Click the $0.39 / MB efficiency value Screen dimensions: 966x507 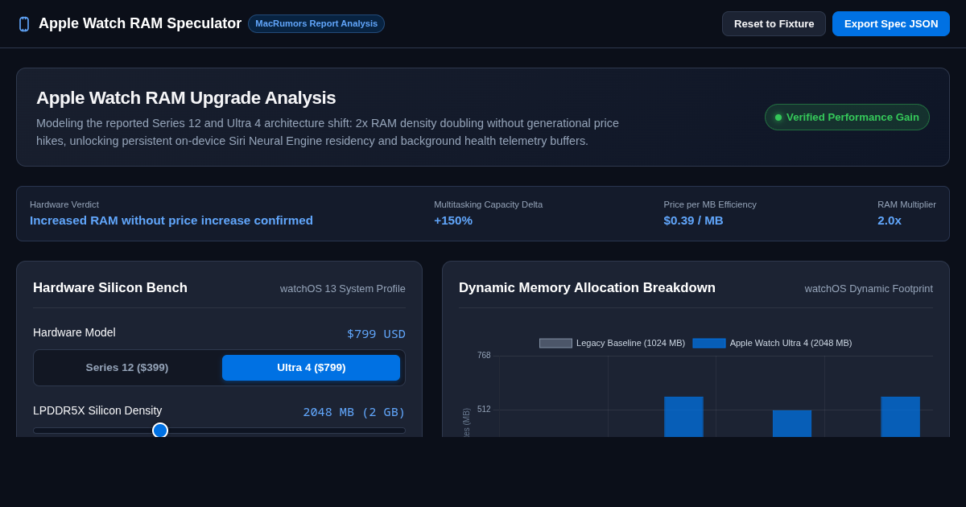[x=693, y=221]
